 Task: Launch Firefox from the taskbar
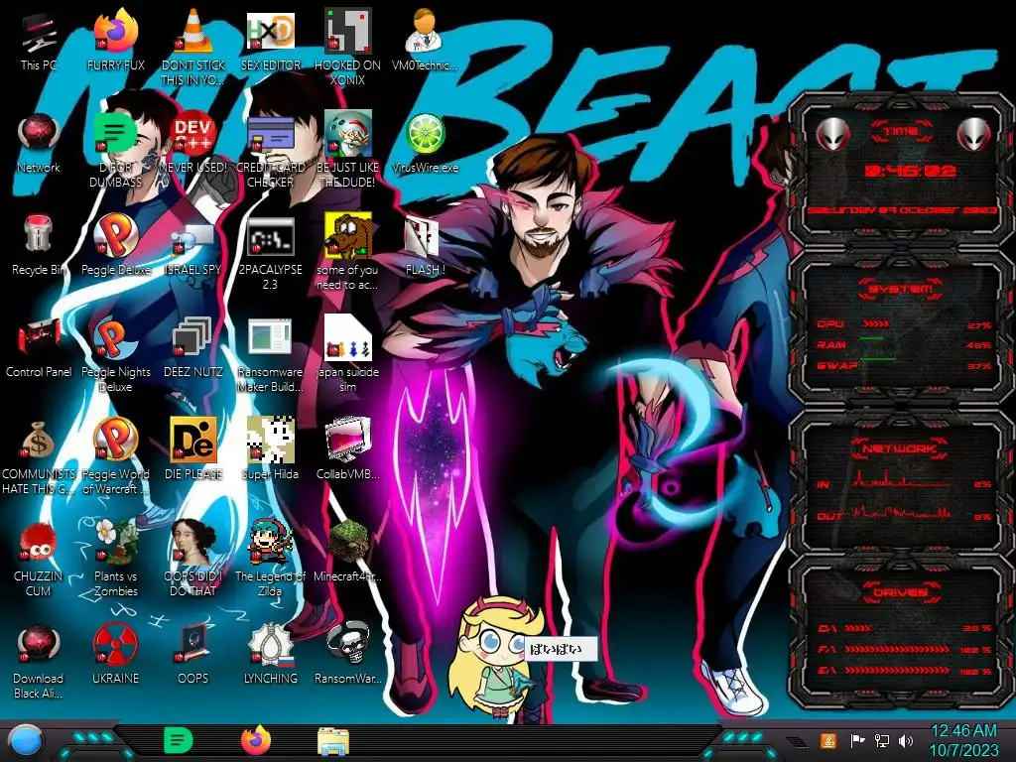(256, 740)
